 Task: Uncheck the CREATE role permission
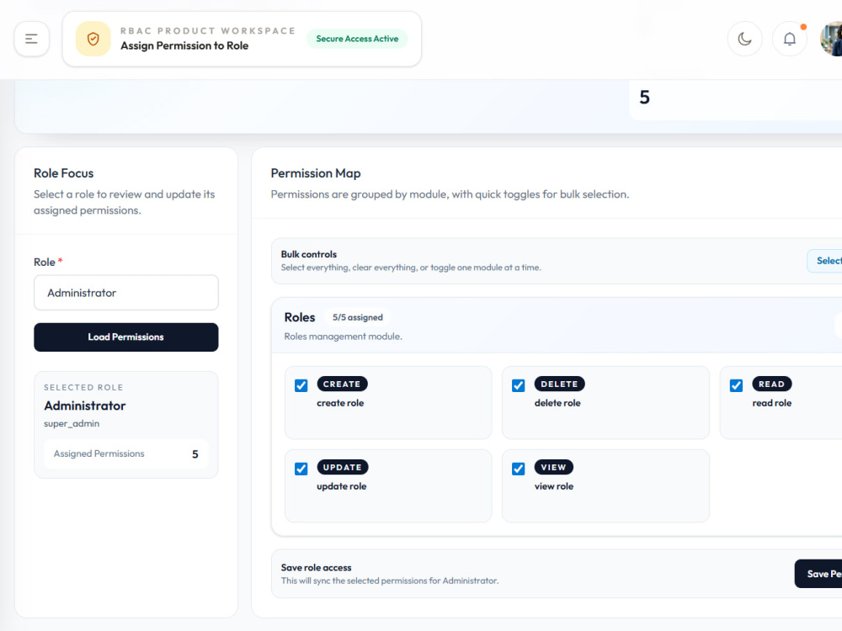(301, 385)
